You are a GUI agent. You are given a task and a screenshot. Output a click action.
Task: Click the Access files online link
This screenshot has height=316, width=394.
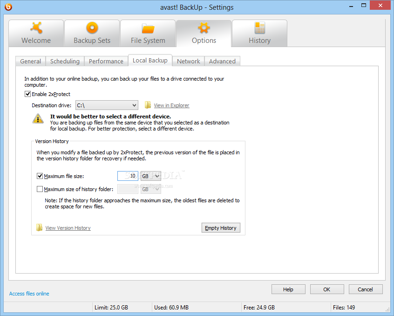tap(29, 294)
